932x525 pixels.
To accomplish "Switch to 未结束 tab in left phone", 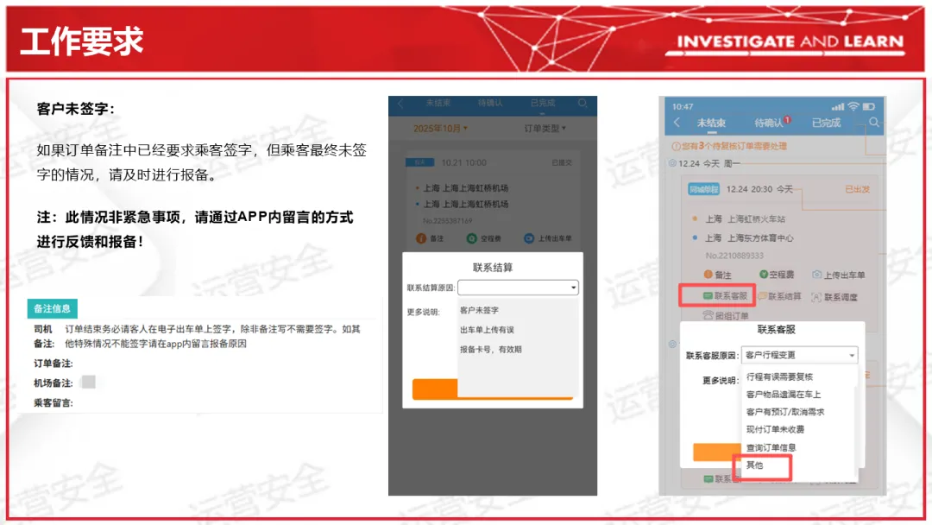I will click(x=438, y=103).
